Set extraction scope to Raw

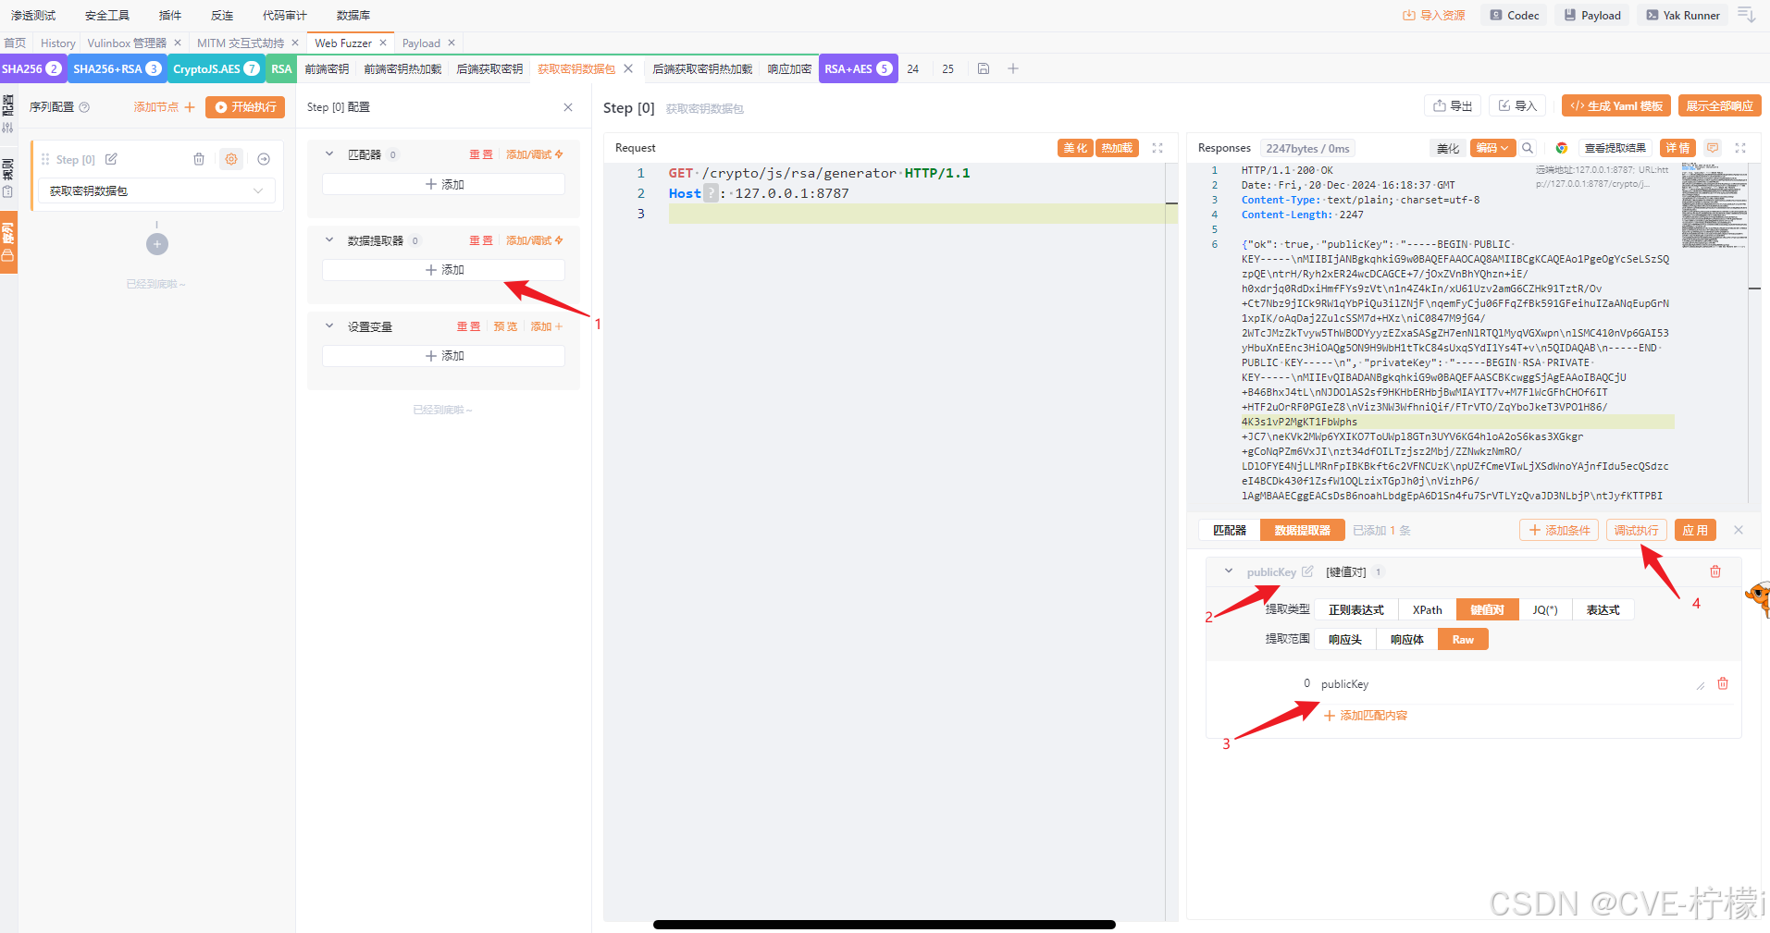point(1463,640)
